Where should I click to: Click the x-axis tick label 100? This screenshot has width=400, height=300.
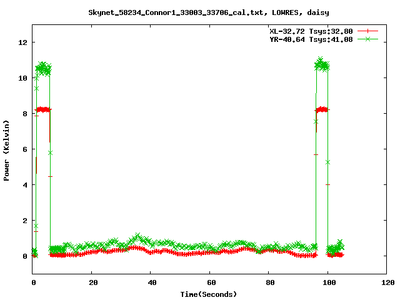pyautogui.click(x=329, y=282)
